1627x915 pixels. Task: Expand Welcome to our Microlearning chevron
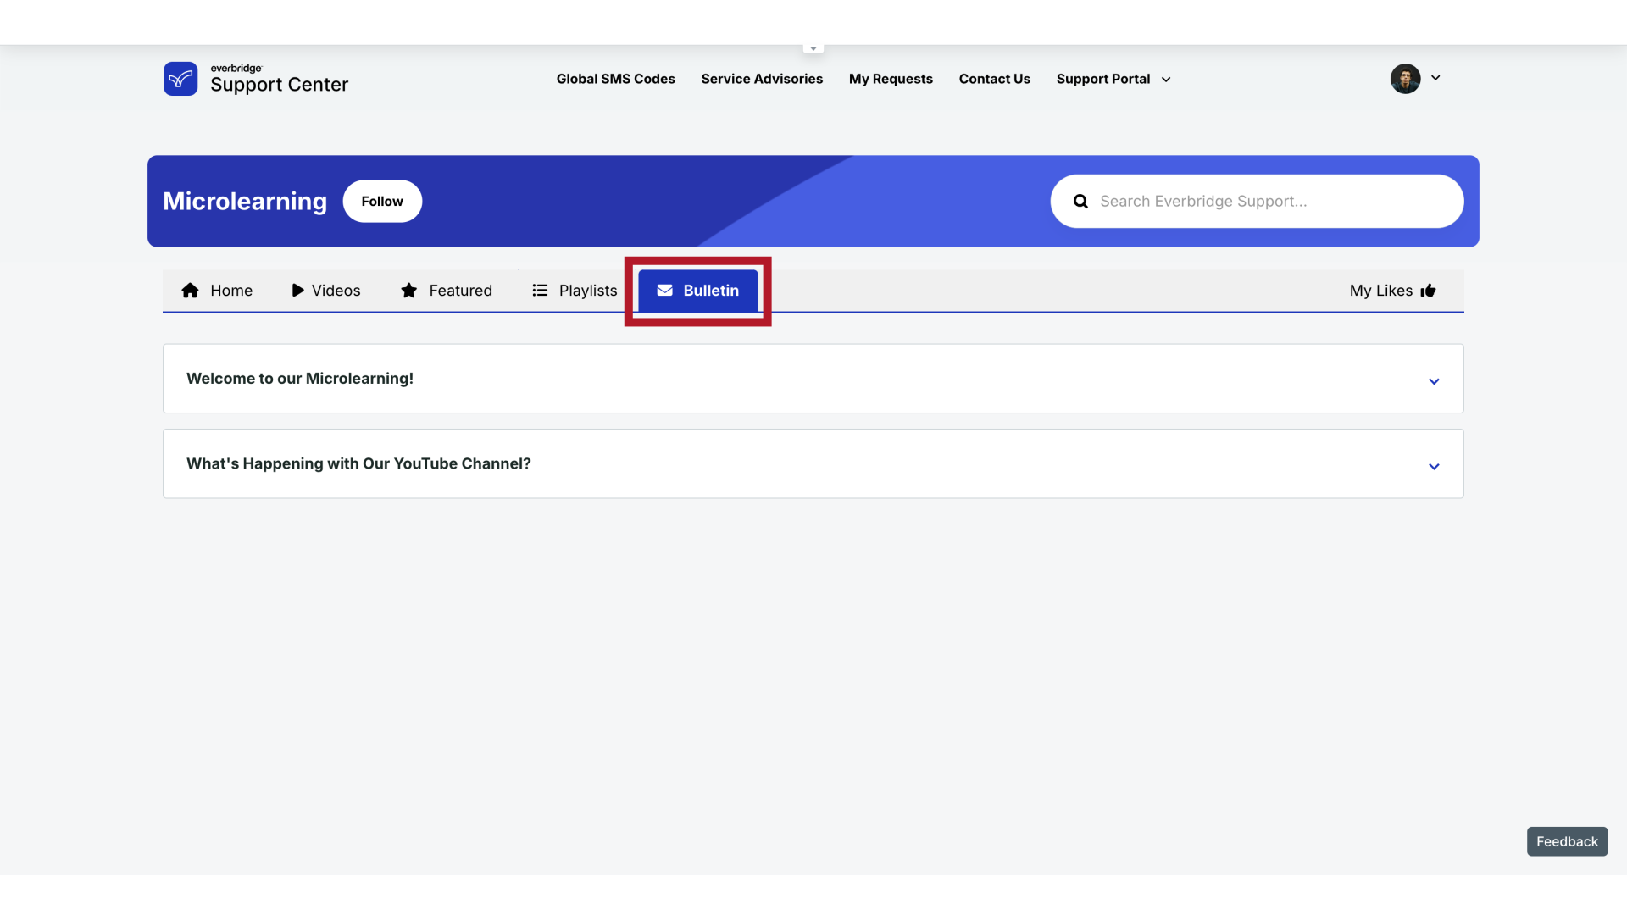1434,381
